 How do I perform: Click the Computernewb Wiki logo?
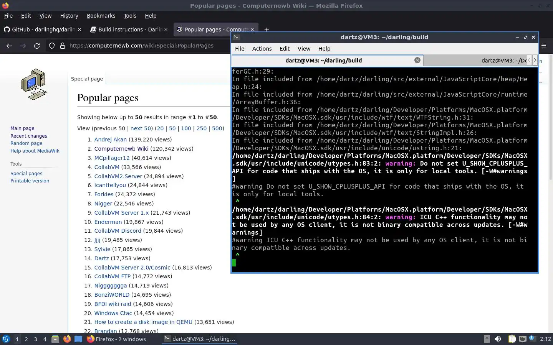[34, 84]
